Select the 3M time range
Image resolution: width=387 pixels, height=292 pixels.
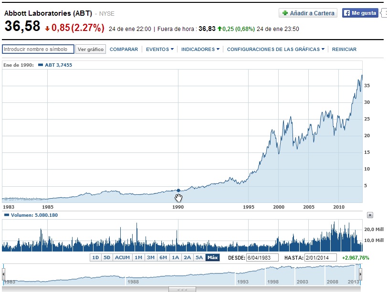[x=151, y=258]
